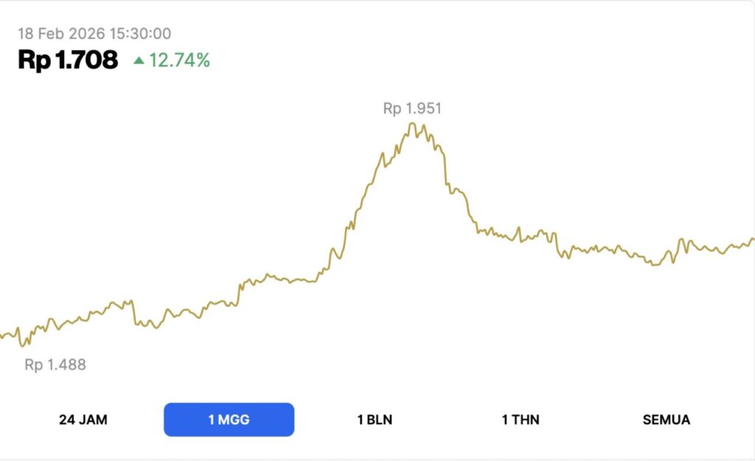Show the 1 THN price history
755x461 pixels.
521,420
